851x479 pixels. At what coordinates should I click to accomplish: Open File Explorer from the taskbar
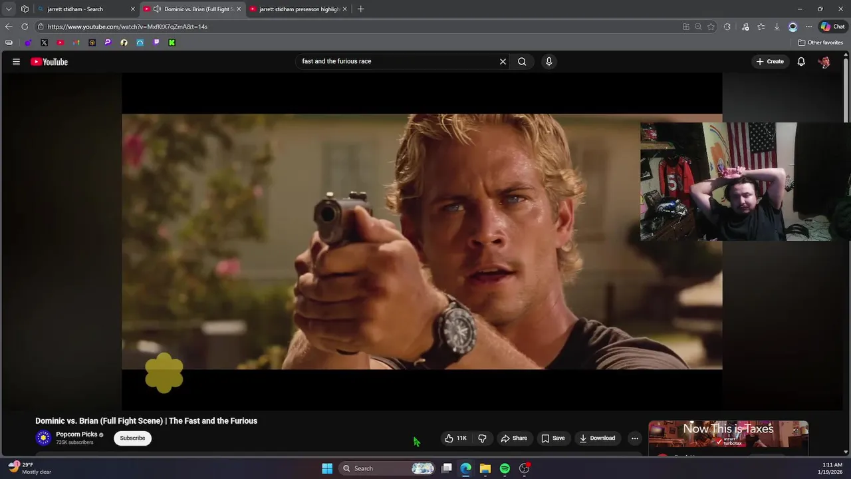click(485, 468)
